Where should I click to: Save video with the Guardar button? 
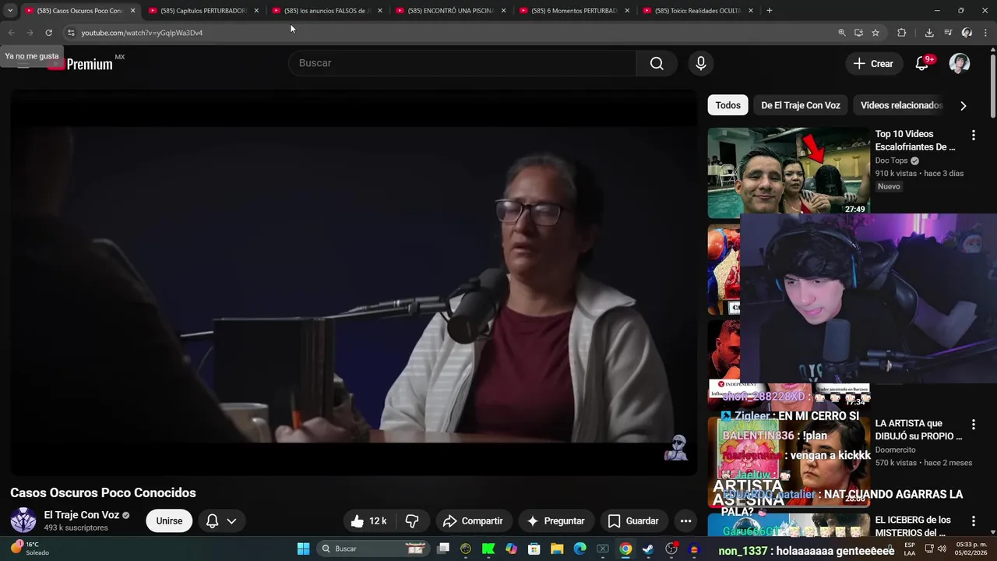[633, 521]
